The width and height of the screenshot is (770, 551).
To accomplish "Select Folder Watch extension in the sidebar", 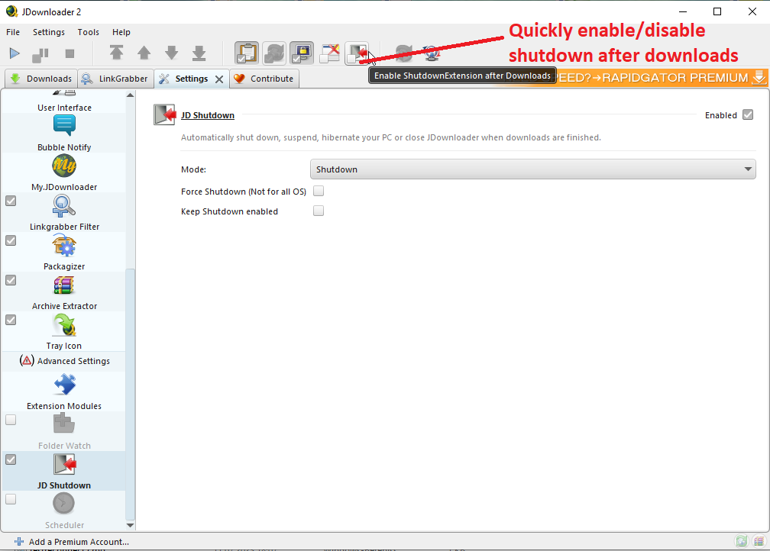I will tap(64, 432).
